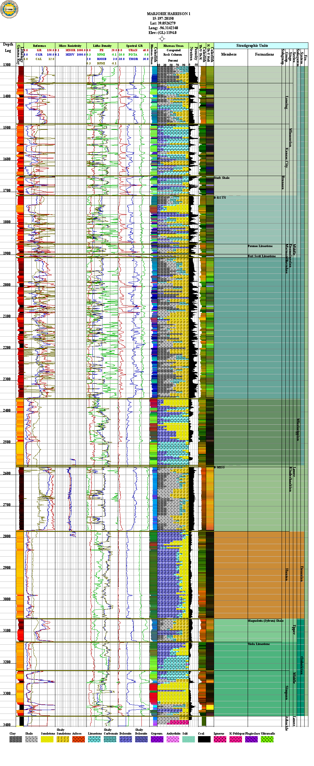Select the Spectral GR track header
Image resolution: width=314 pixels, height=766 pixels.
(x=134, y=46)
